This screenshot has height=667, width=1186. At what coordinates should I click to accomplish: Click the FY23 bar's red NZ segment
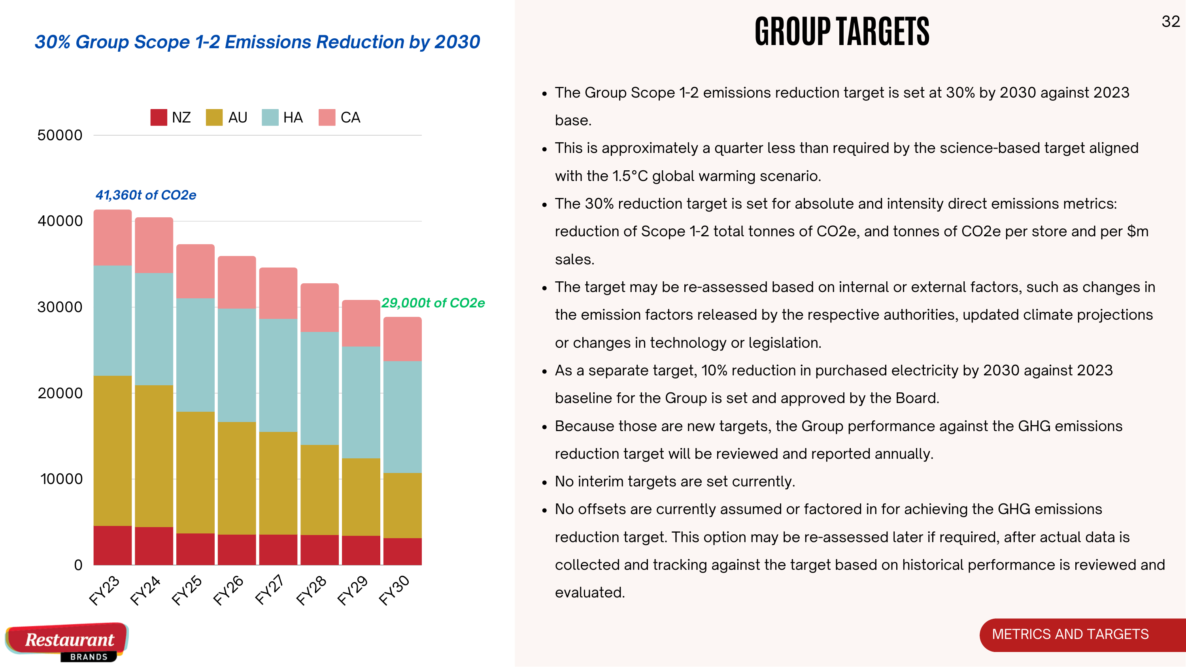tap(113, 545)
